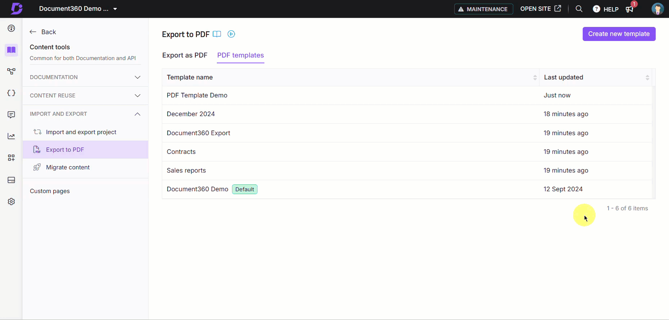The image size is (669, 320).
Task: Switch to the Export as PDF tab
Action: pos(185,55)
